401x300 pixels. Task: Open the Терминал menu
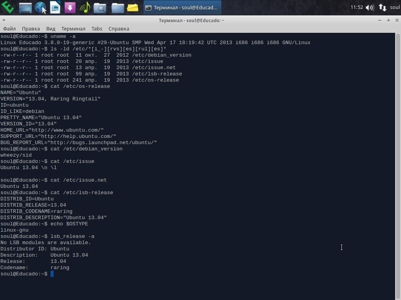click(73, 29)
